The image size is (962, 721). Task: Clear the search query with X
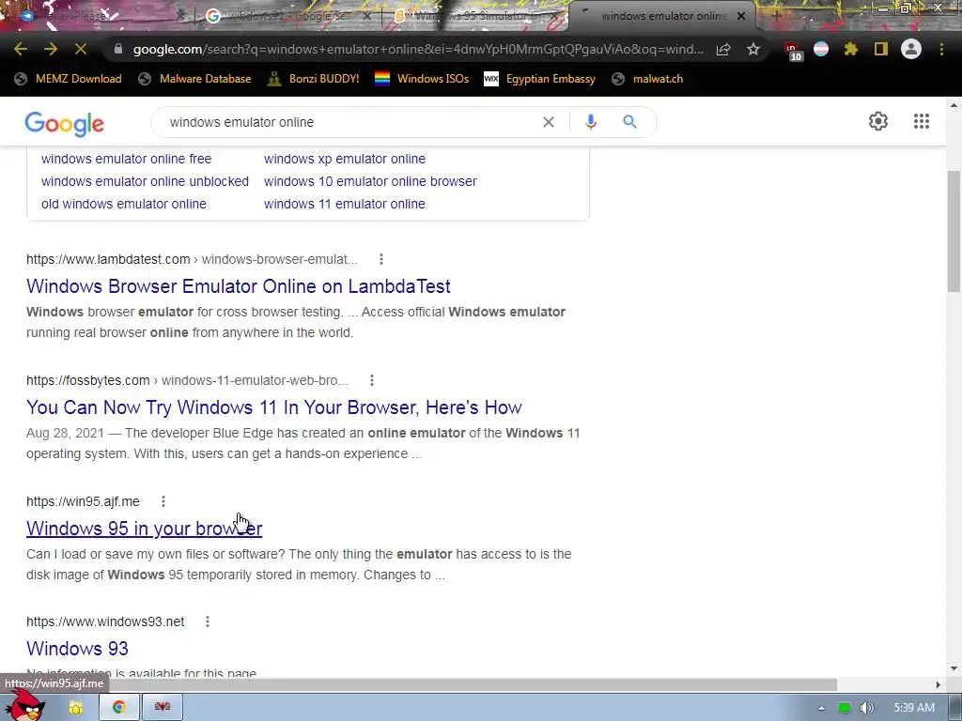tap(549, 122)
